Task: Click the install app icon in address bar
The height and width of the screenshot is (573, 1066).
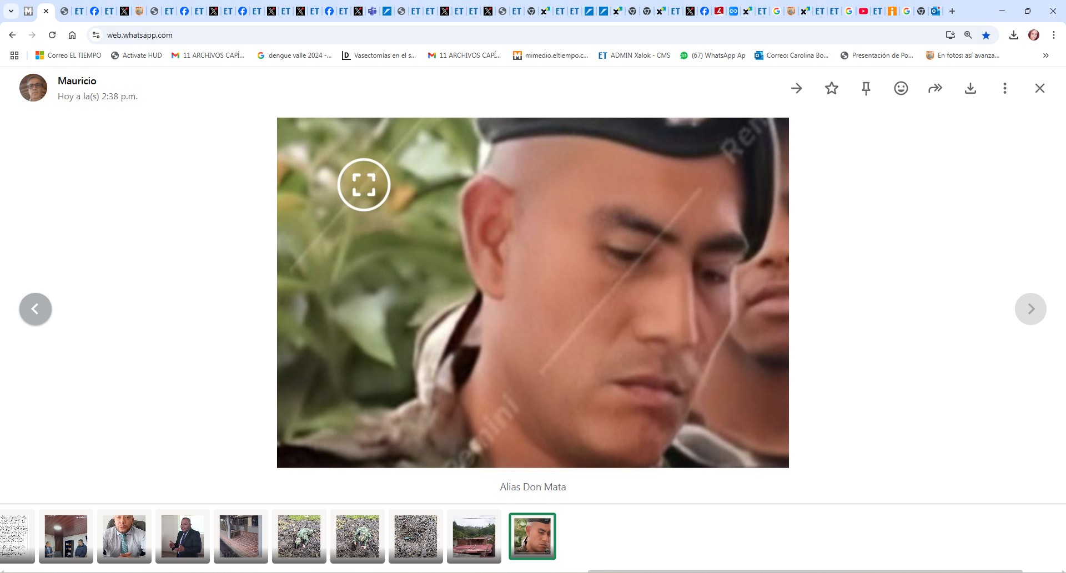Action: click(950, 35)
